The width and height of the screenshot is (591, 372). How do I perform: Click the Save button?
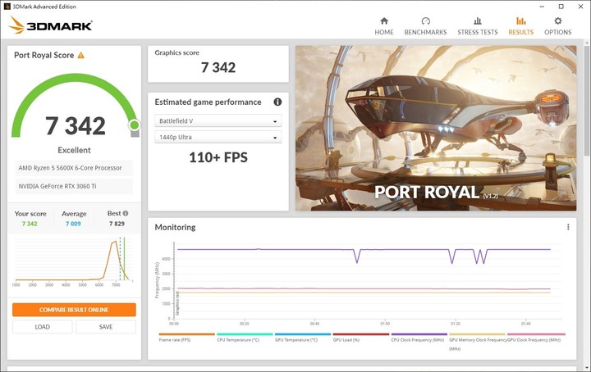tap(106, 326)
